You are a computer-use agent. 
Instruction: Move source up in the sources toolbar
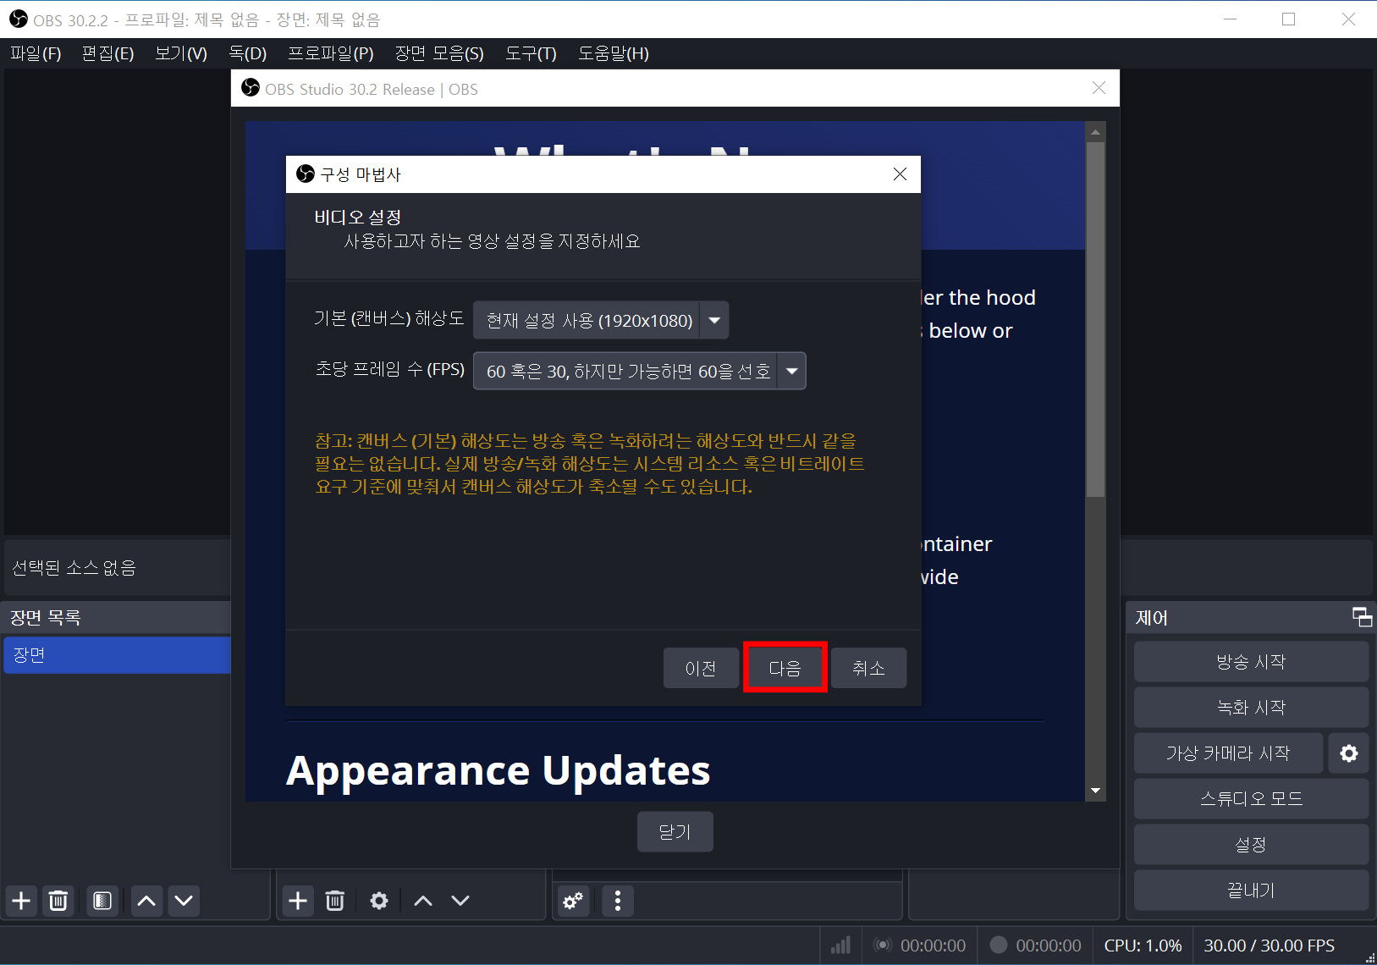423,901
